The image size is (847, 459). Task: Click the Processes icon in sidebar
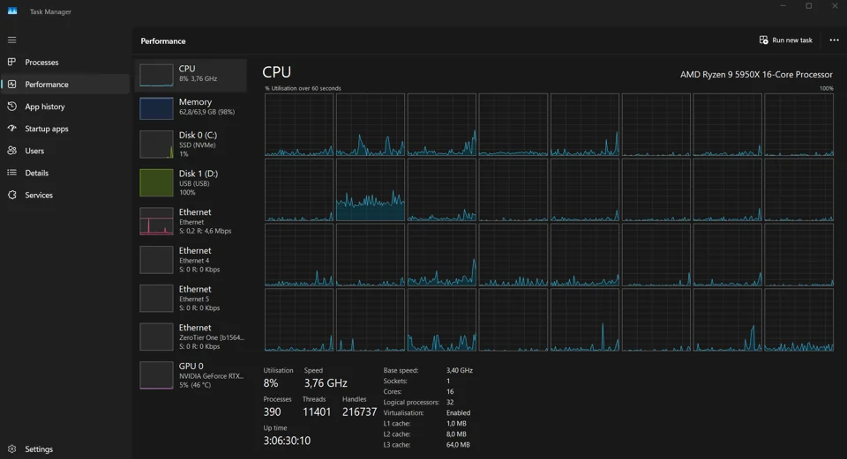point(11,62)
